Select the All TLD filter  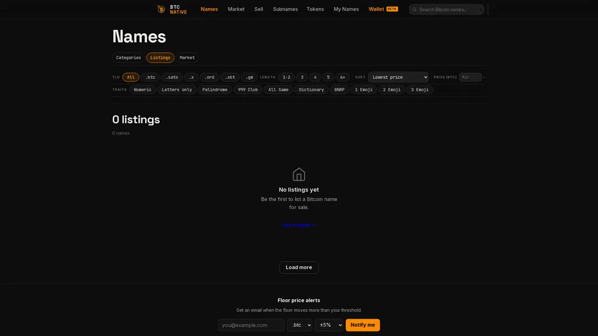pos(131,77)
